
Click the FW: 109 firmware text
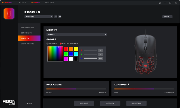pos(29,103)
